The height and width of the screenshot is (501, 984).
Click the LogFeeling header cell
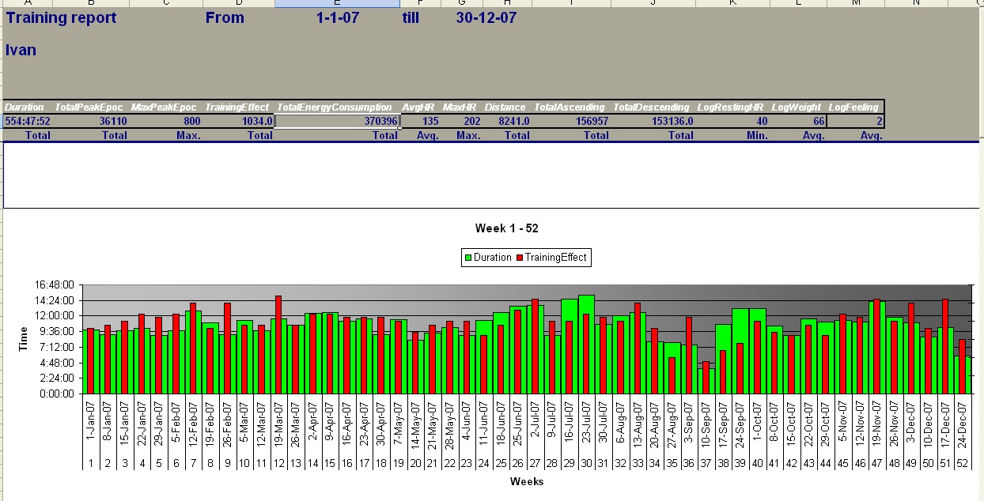click(x=853, y=107)
